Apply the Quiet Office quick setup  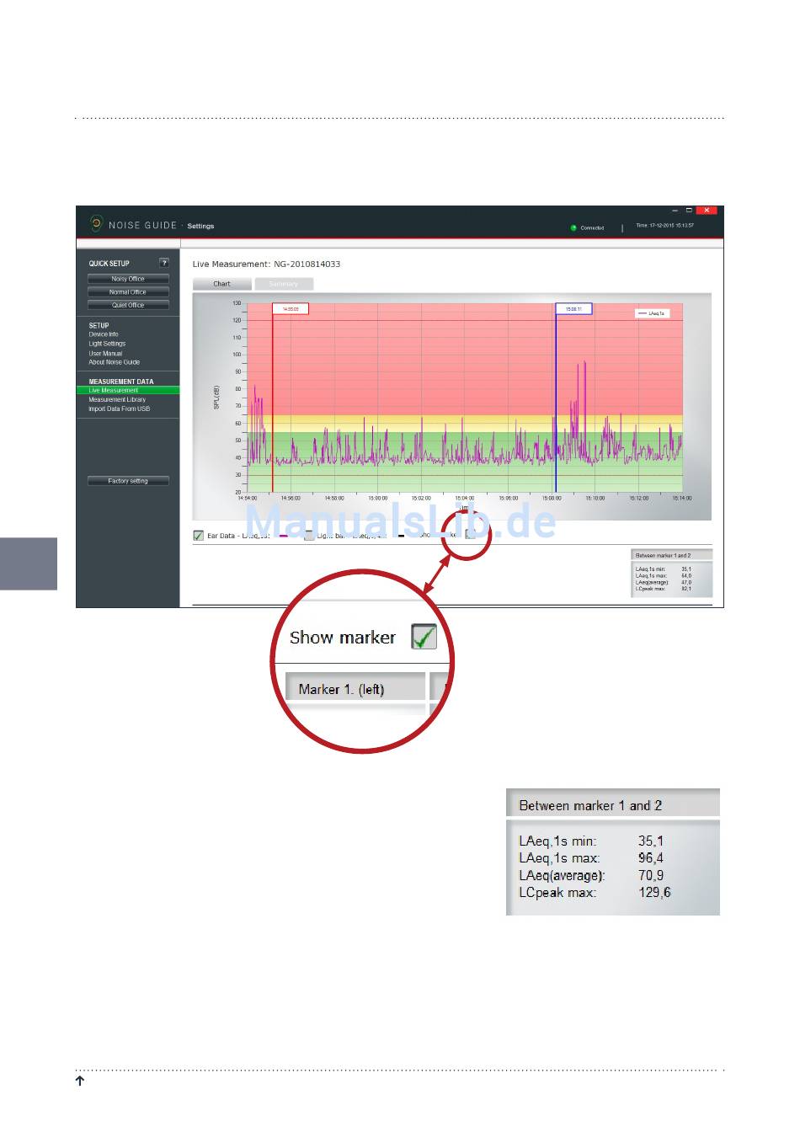coord(128,305)
